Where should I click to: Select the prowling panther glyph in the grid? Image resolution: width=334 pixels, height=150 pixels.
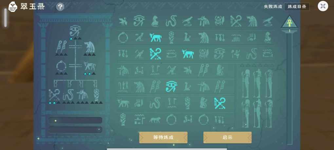pyautogui.click(x=155, y=120)
